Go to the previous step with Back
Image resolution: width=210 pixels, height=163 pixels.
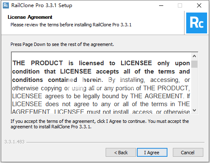(121, 153)
